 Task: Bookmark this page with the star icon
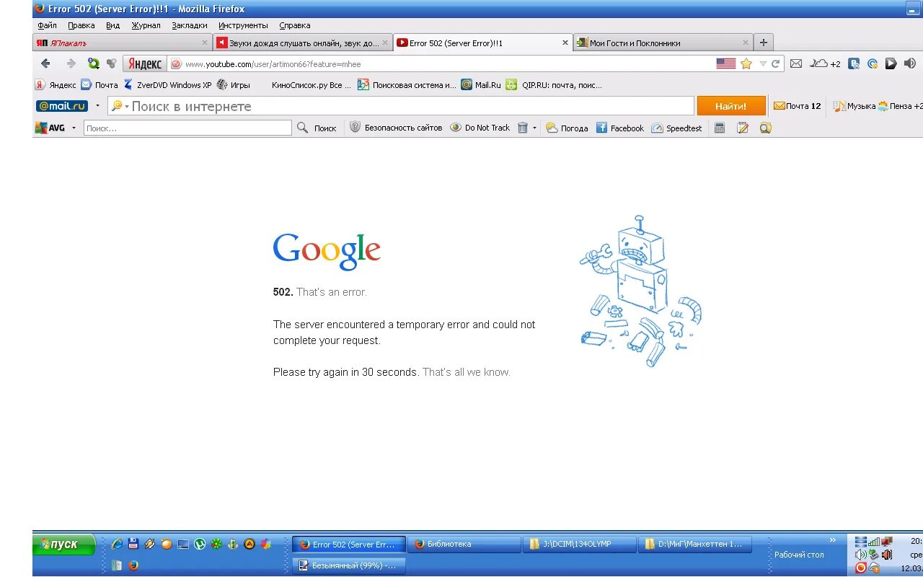tap(746, 63)
